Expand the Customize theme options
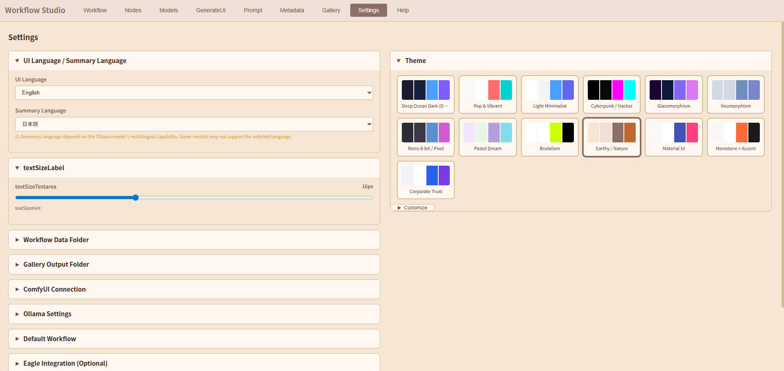The width and height of the screenshot is (784, 371). coord(412,208)
